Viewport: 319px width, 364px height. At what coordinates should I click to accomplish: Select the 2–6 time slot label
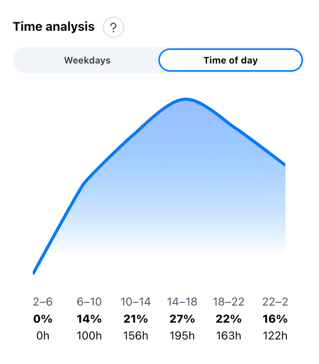(x=43, y=302)
